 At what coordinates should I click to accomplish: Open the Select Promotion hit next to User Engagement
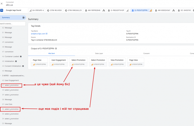tap(79, 62)
